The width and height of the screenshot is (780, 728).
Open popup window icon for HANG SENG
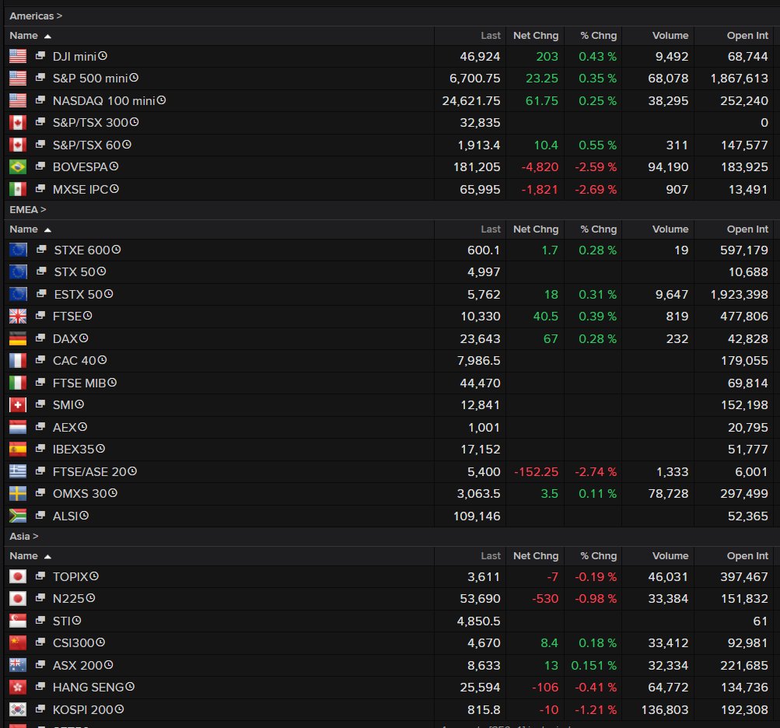[x=40, y=686]
